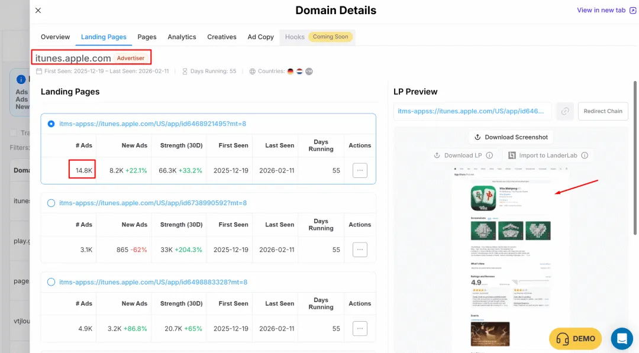The height and width of the screenshot is (353, 639).
Task: Select radio for id6468921495 landing page
Action: [51, 124]
